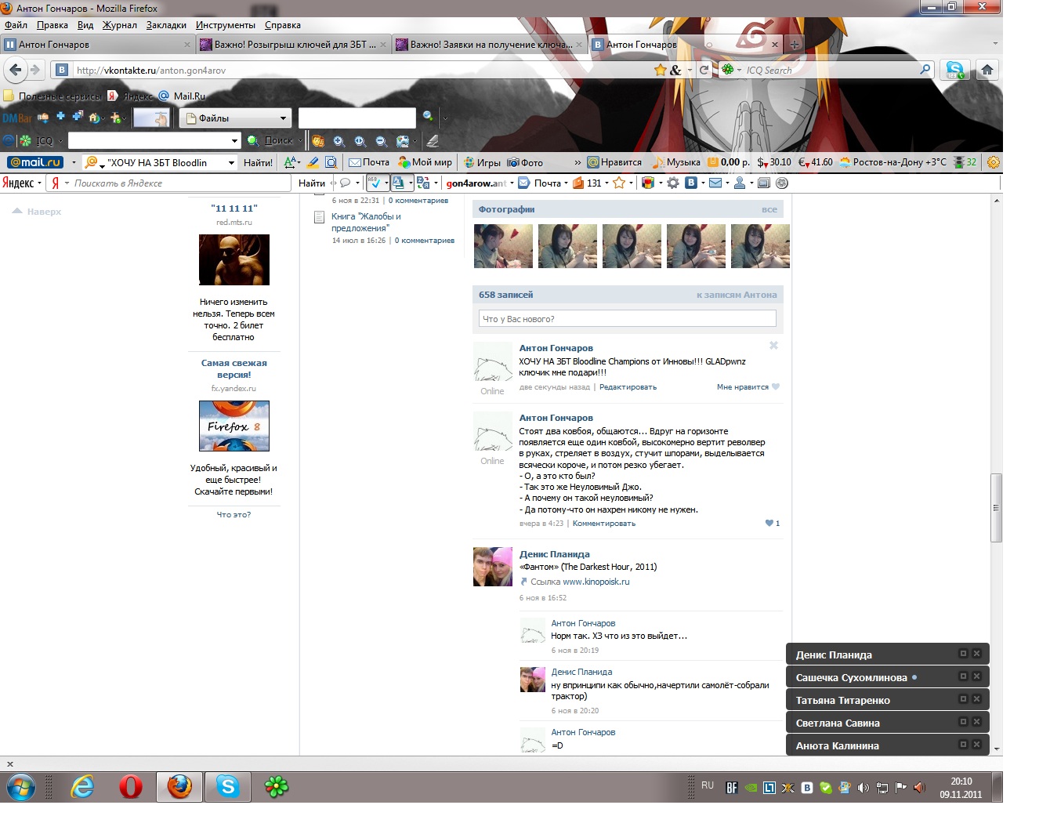This screenshot has height=834, width=1050.
Task: Toggle the Yandex bar spell check button
Action: [x=375, y=183]
